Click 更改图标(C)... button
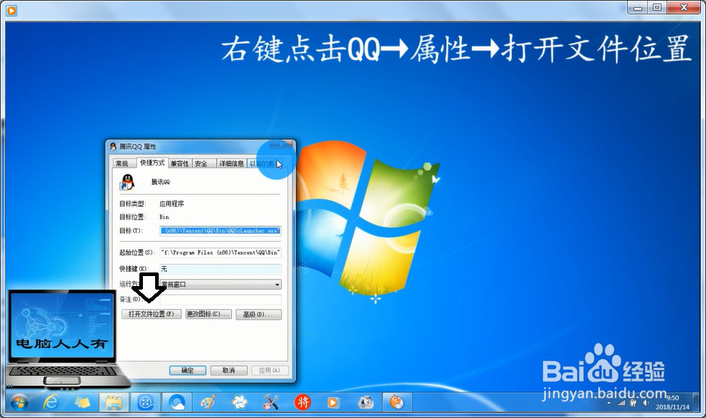This screenshot has width=706, height=418. pos(208,314)
